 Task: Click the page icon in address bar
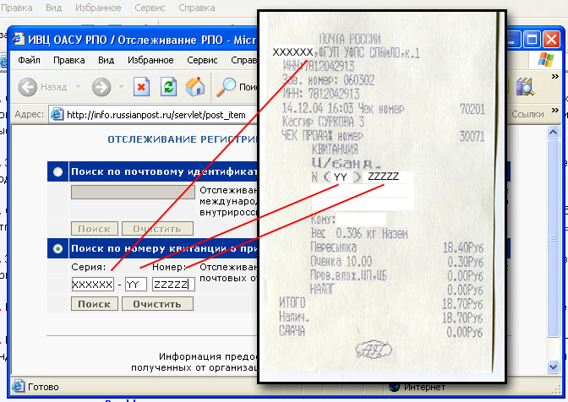(57, 114)
